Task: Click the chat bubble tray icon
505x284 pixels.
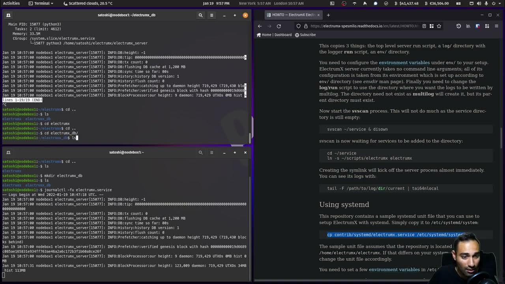Action: click(375, 3)
